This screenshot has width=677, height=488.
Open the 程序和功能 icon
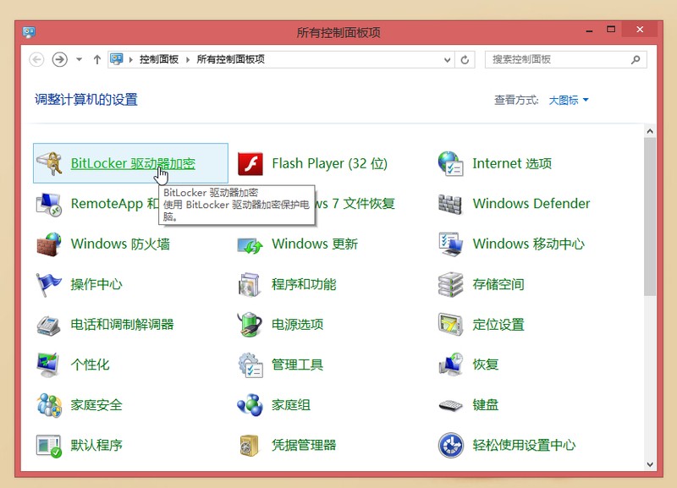[x=250, y=285]
